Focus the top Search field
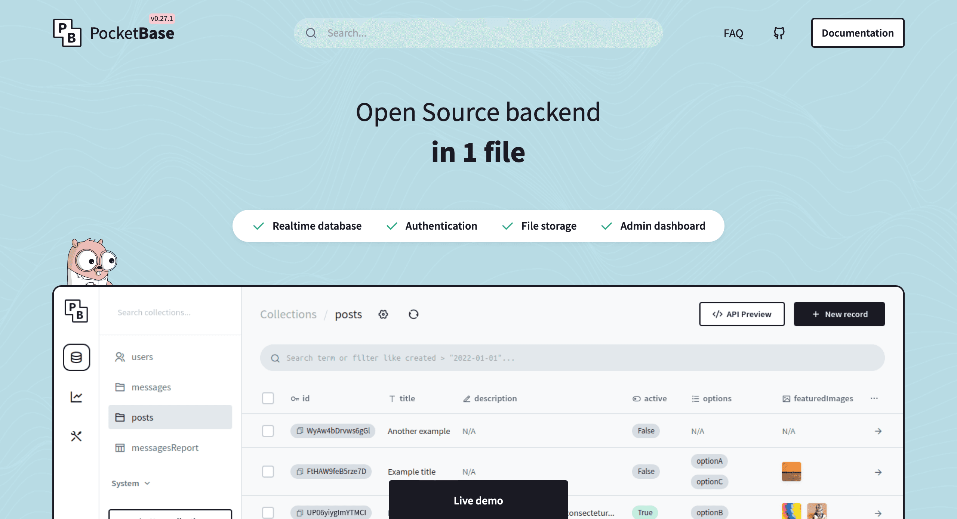The width and height of the screenshot is (957, 519). (478, 33)
